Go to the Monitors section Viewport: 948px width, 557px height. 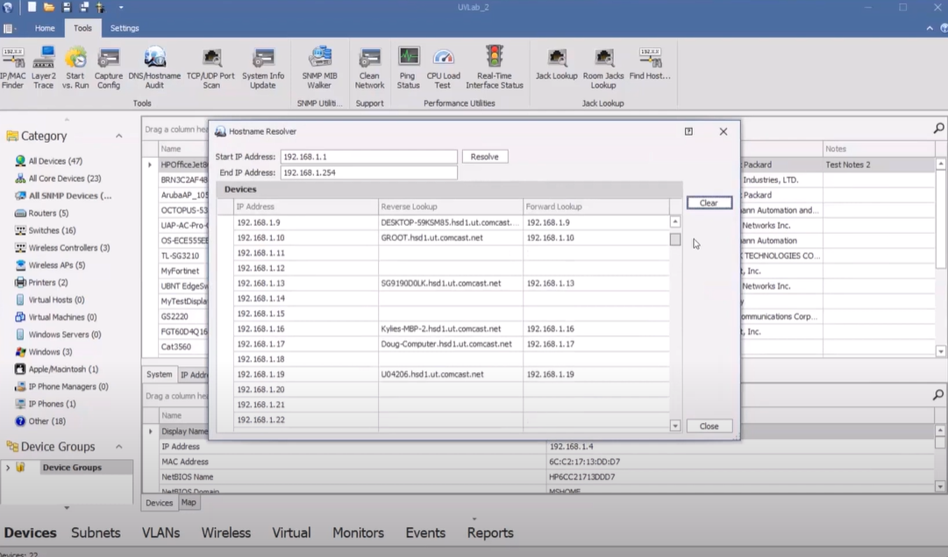coord(358,532)
